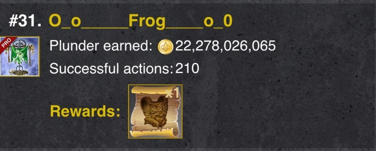Open the O_o_____Frog____o_0 player profile
376x151 pixels.
(141, 22)
